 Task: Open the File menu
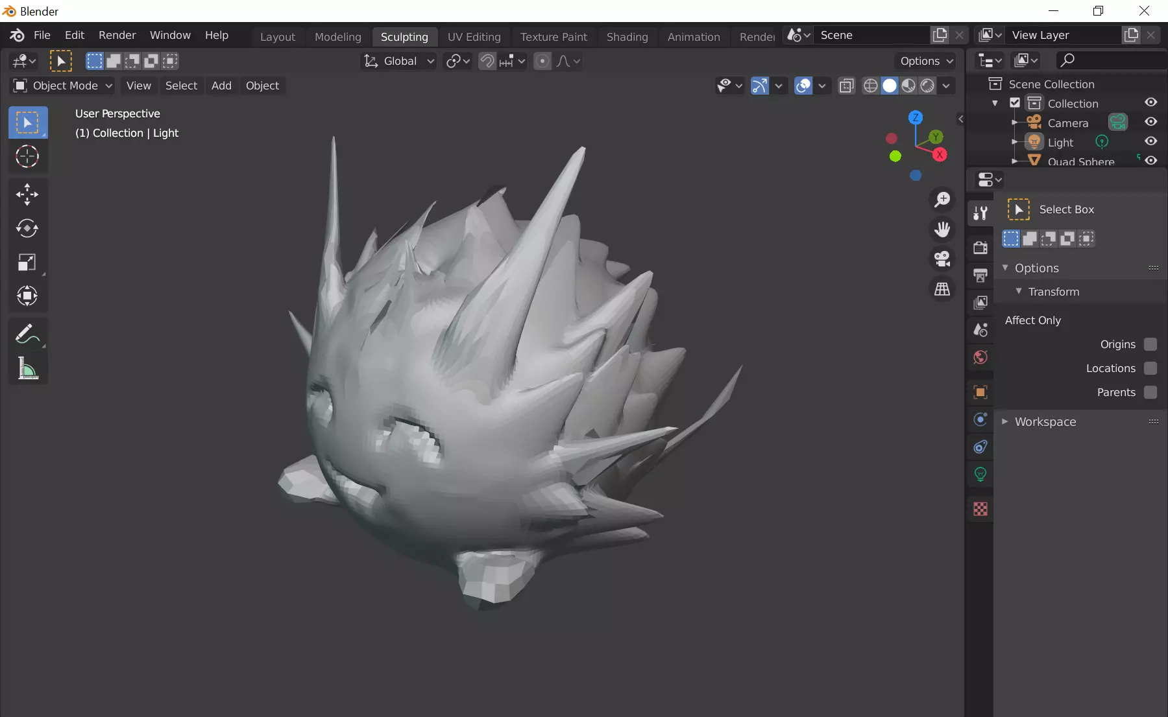pos(42,35)
